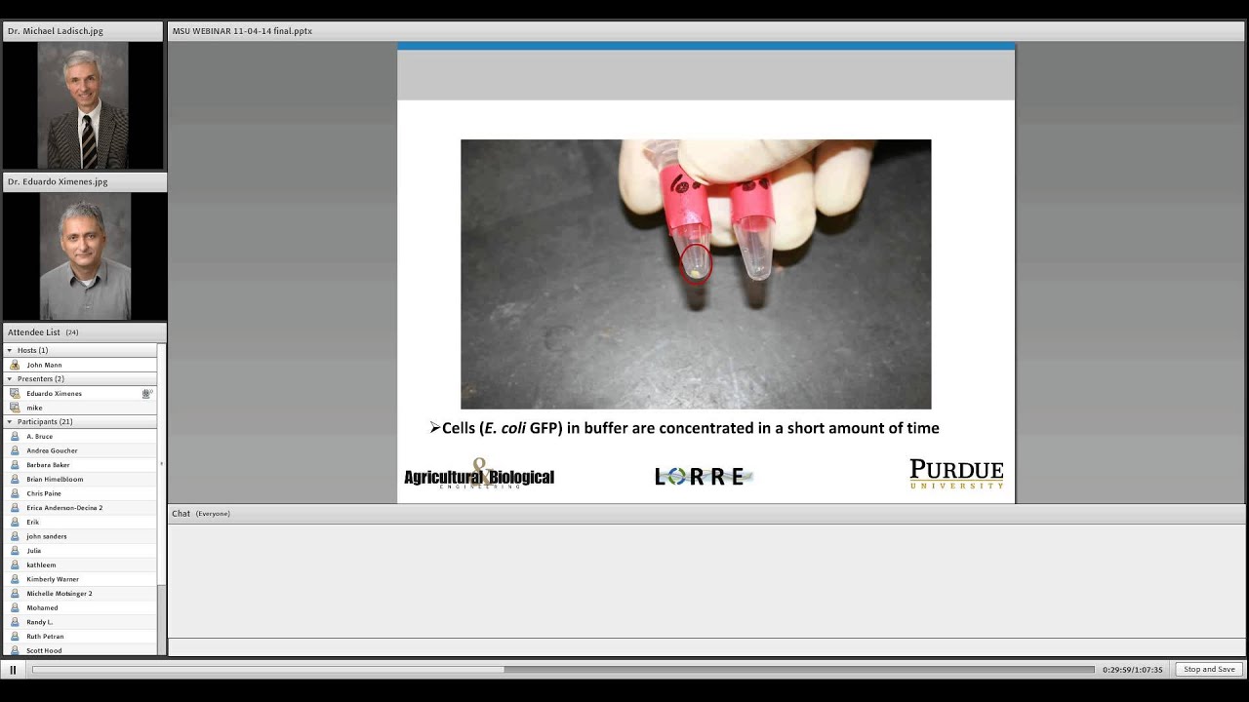
Task: Select attendee name kathleem
Action: click(x=41, y=565)
